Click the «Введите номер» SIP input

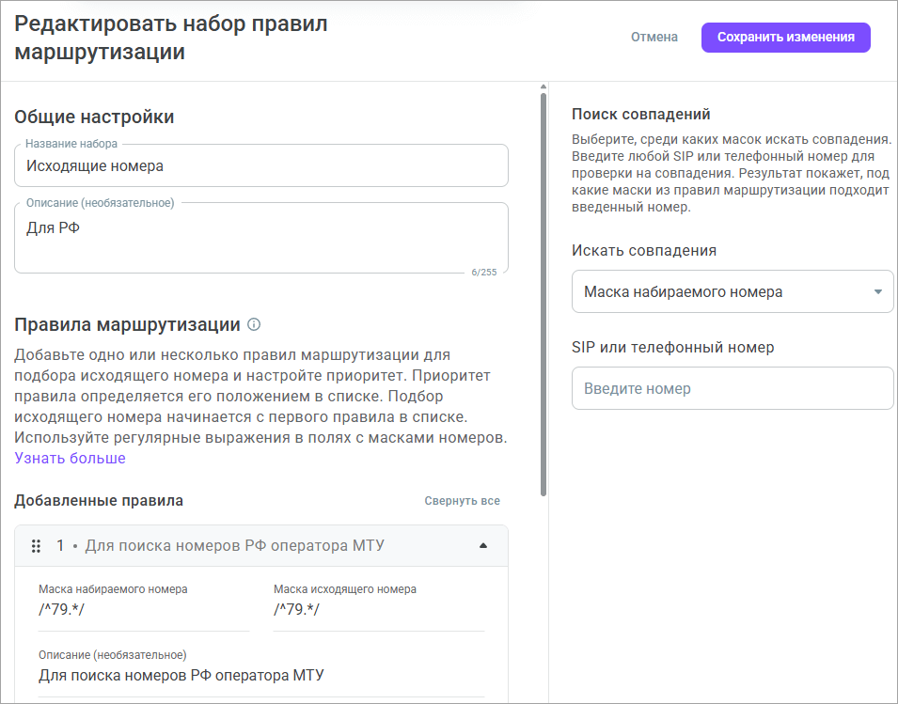point(733,388)
